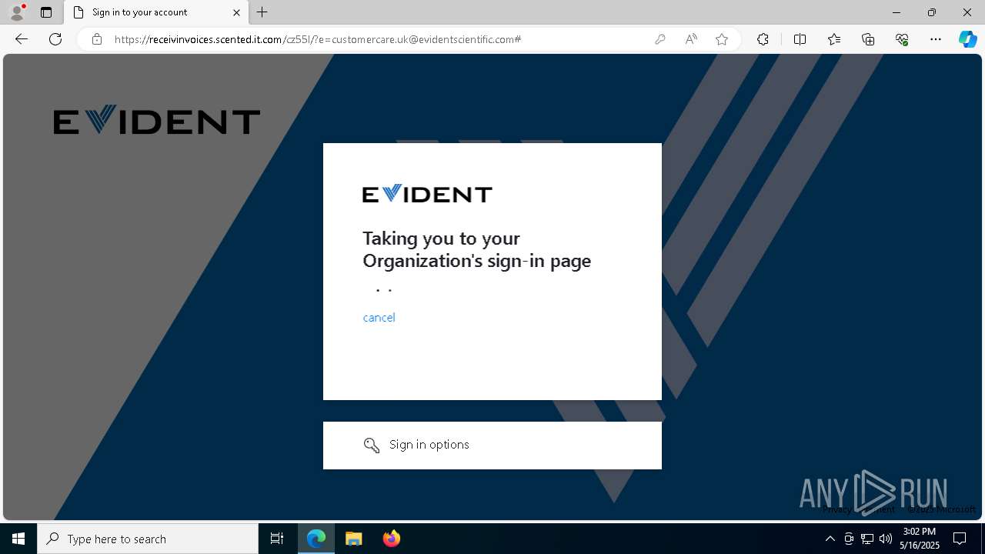Open Extensions puzzle icon
This screenshot has width=985, height=554.
click(763, 39)
